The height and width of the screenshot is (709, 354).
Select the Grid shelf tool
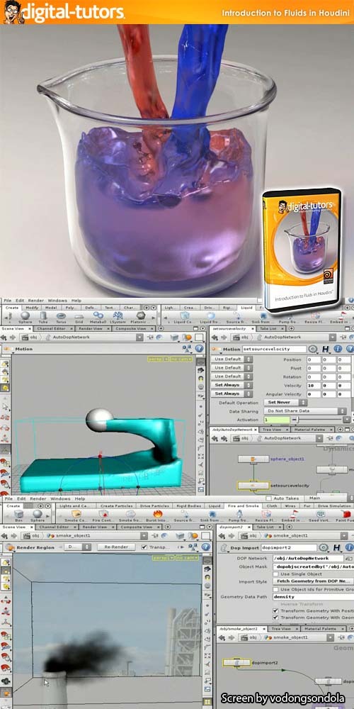coord(79,316)
